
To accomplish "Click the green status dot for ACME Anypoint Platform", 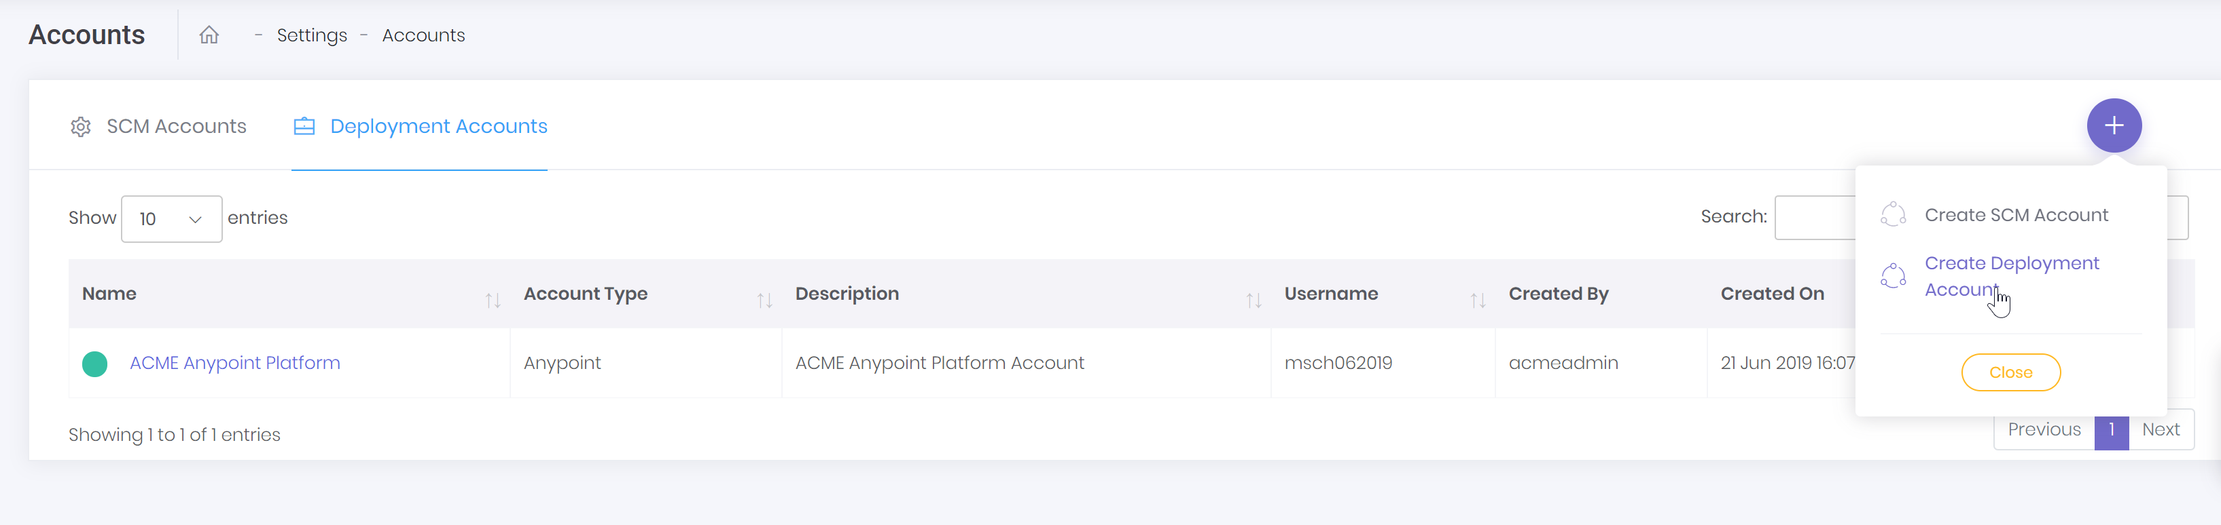I will tap(95, 364).
